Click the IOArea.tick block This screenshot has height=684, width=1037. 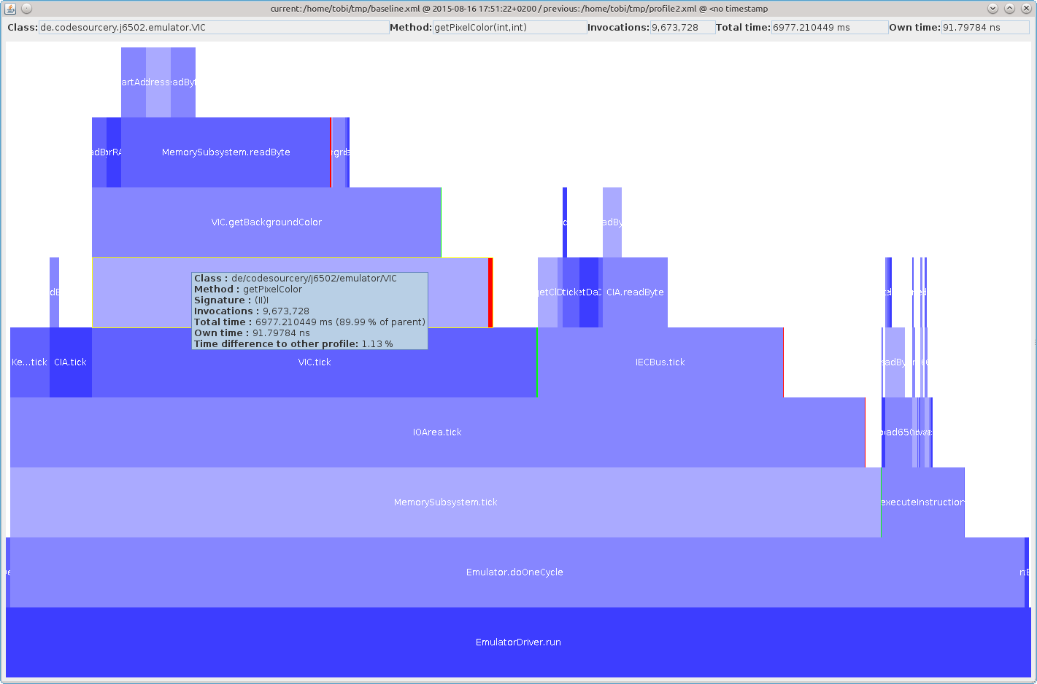[437, 432]
